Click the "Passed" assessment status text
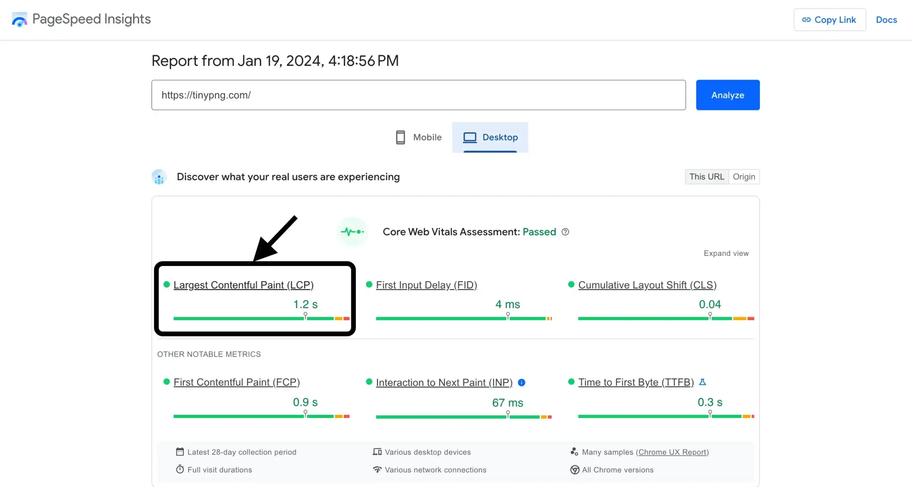Image resolution: width=912 pixels, height=487 pixels. coord(539,232)
